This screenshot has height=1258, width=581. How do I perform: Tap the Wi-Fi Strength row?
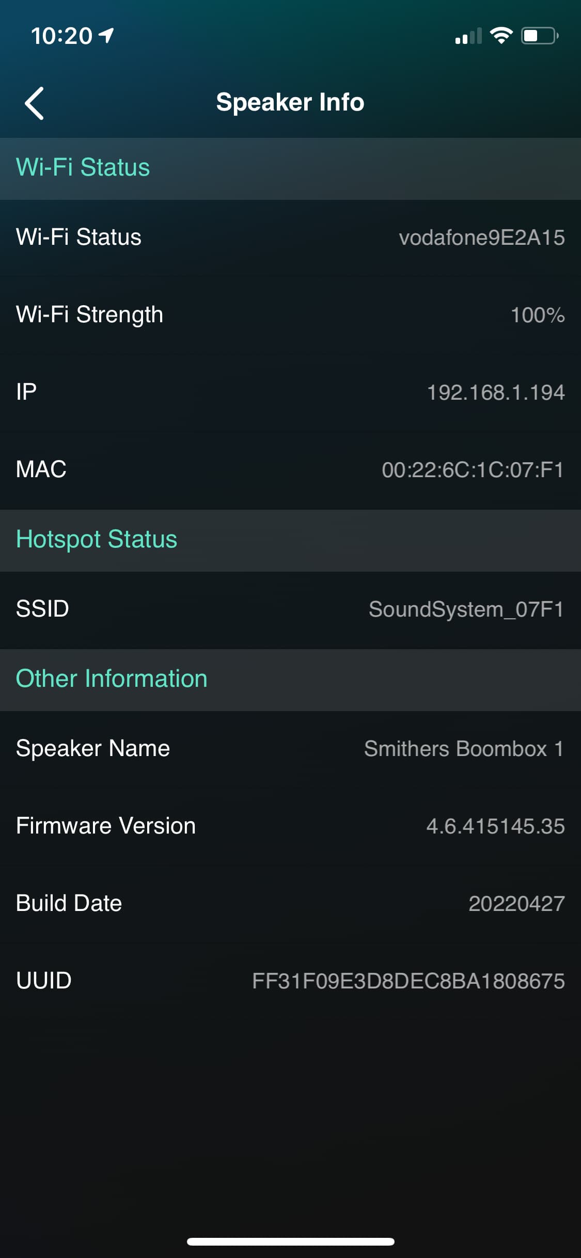[x=290, y=315]
